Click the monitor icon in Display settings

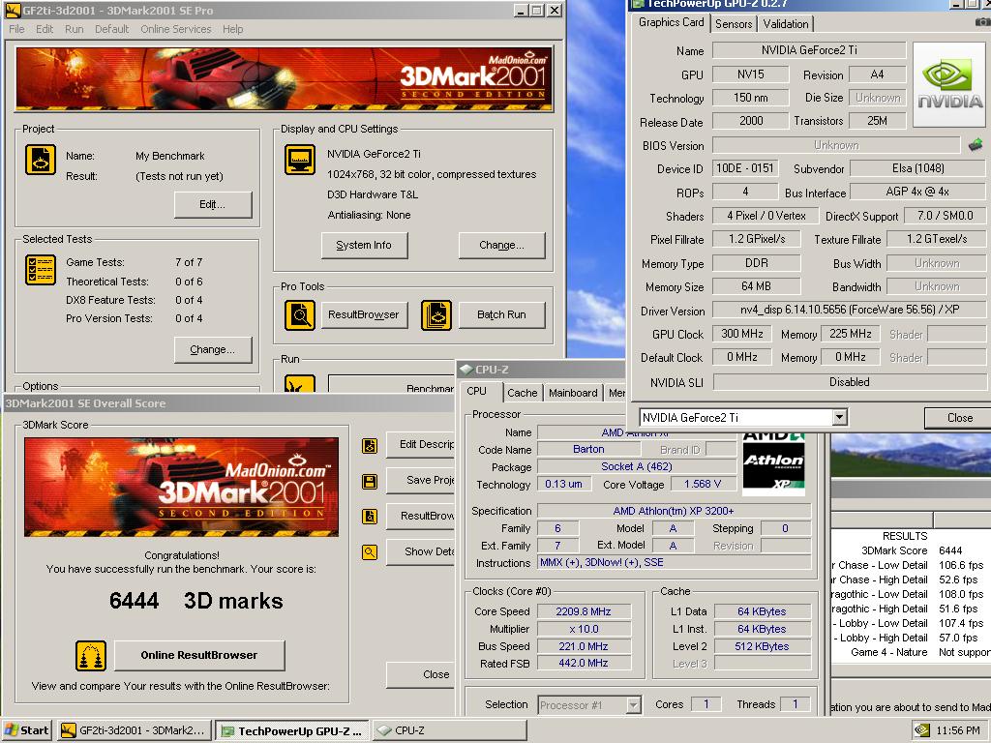coord(300,160)
